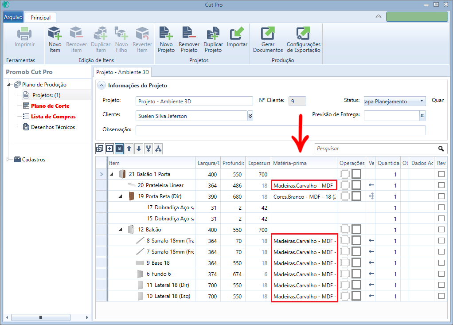Click the Novo Filho icon

coord(121,33)
